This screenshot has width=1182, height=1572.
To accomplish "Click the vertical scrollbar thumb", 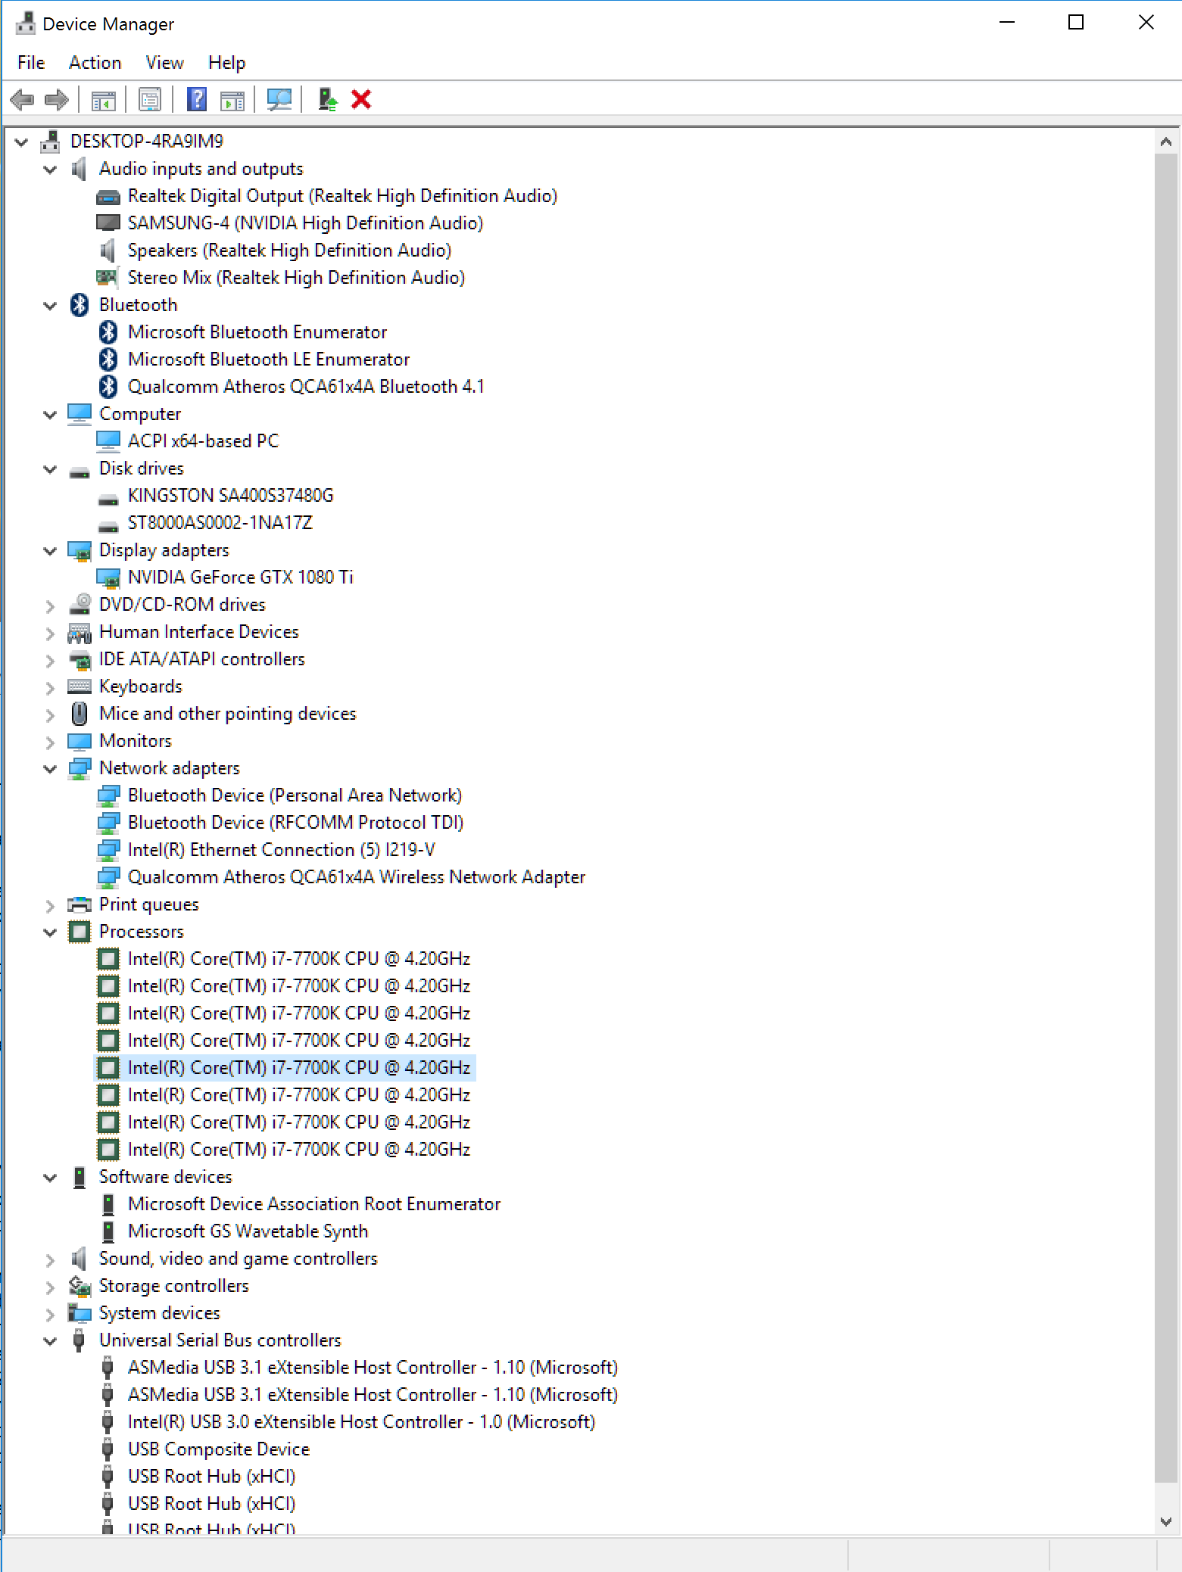I will click(x=1166, y=817).
